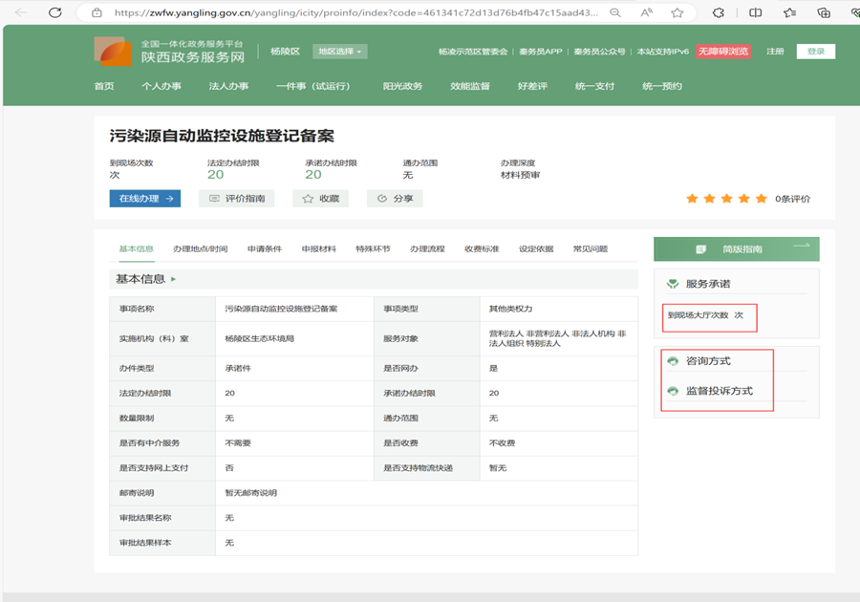
Task: Click the site info lock icon
Action: pyautogui.click(x=97, y=12)
